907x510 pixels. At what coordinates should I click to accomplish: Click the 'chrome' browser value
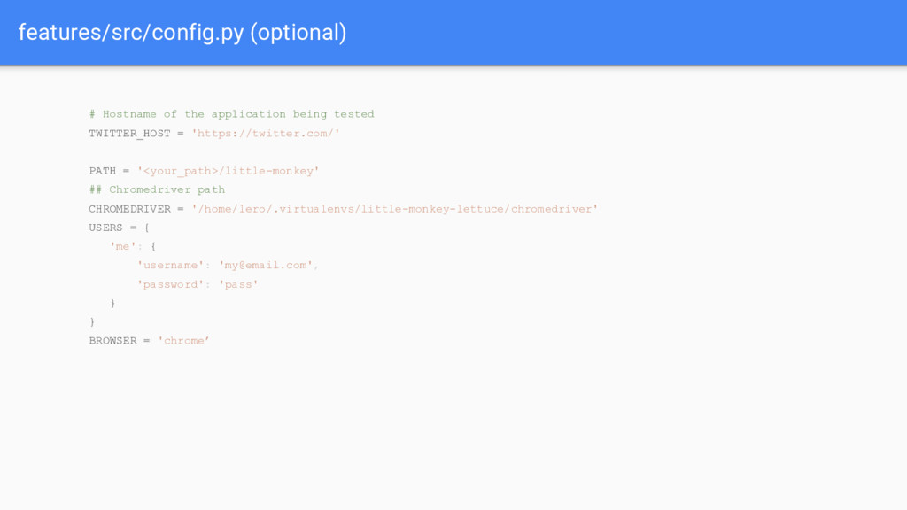183,341
